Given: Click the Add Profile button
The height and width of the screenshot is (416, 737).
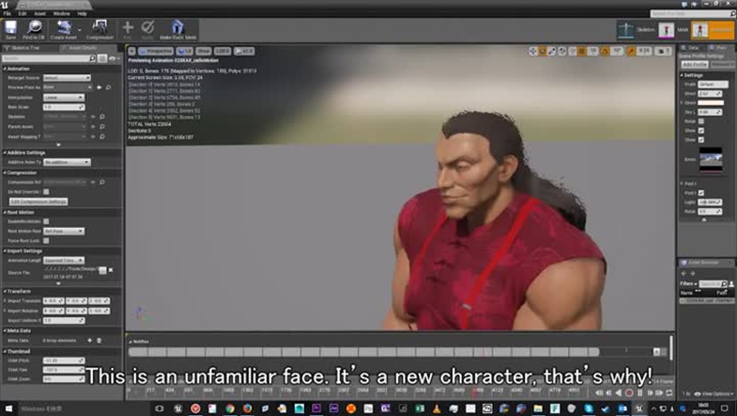Looking at the screenshot, I should click(695, 65).
